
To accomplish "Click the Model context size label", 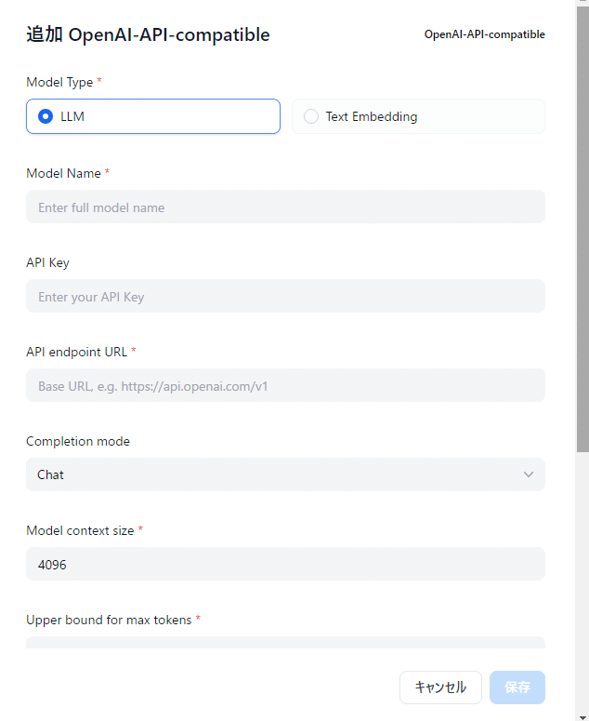I will coord(80,530).
